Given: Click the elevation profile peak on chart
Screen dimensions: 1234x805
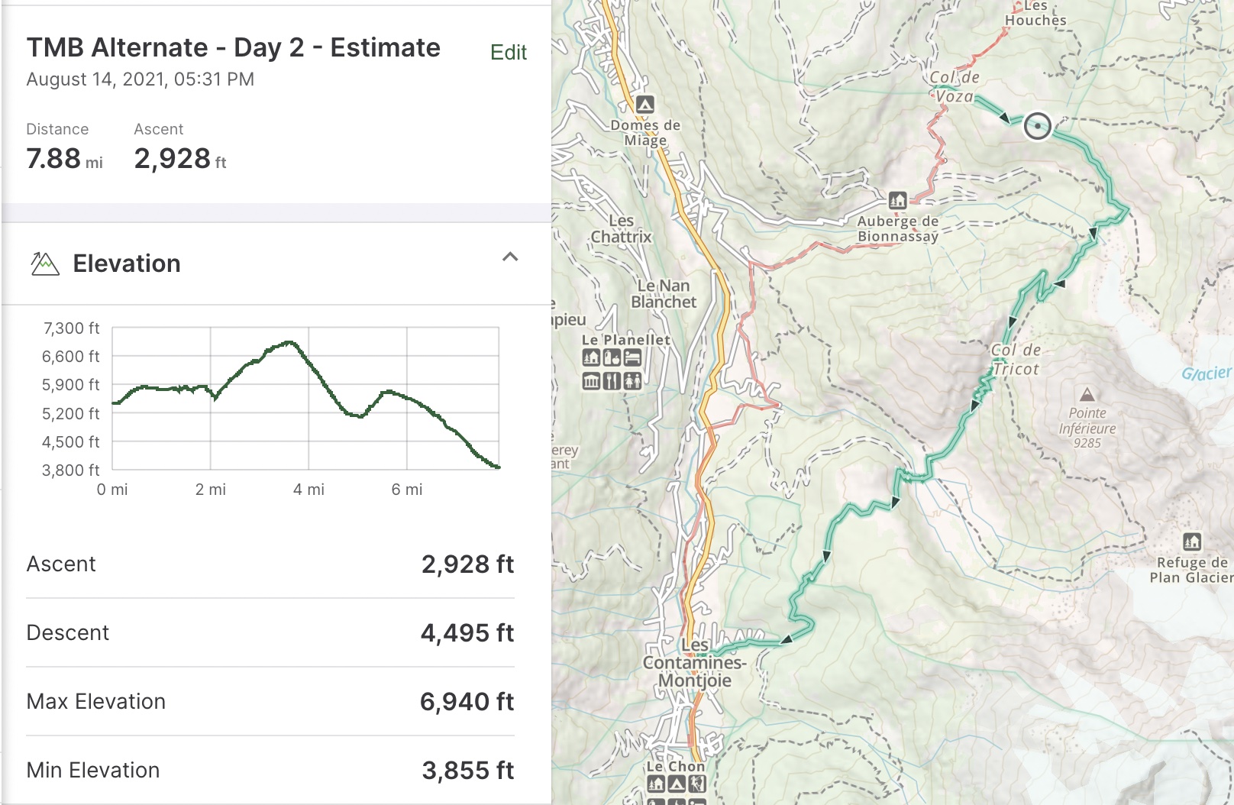Looking at the screenshot, I should tap(289, 342).
